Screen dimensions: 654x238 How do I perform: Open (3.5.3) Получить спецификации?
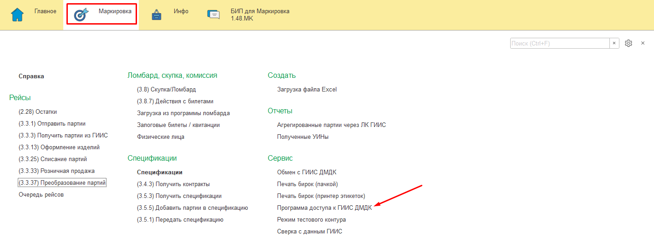point(179,196)
